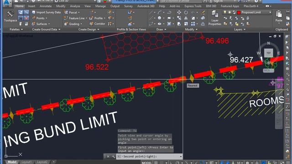Toggle layer freeze sun icon
Viewport: 292px width, 164px height.
[229, 12]
